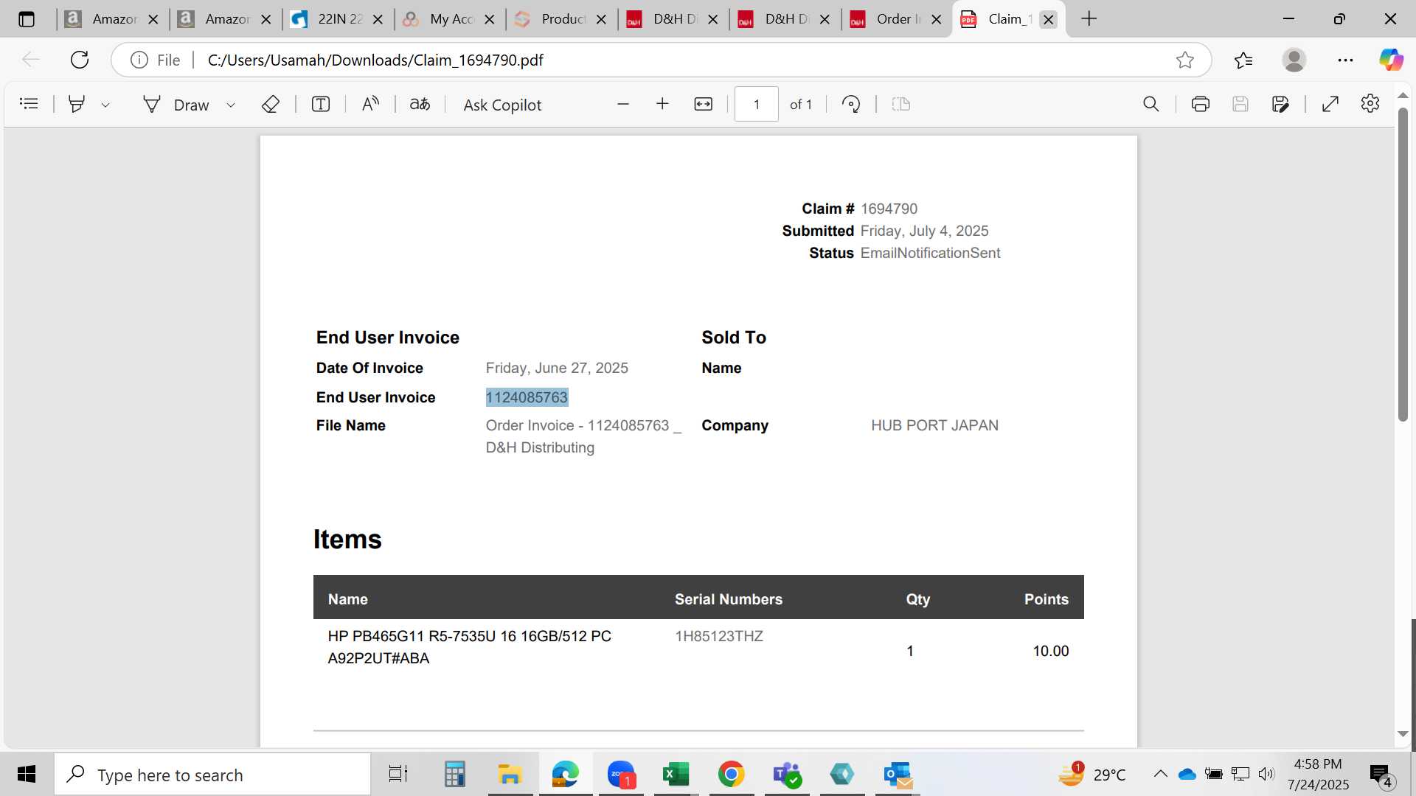Click the selected invoice number 1124085763
This screenshot has width=1416, height=796.
527,397
